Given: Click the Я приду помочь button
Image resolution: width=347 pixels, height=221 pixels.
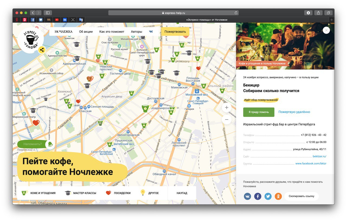Looking at the screenshot, I should point(259,112).
